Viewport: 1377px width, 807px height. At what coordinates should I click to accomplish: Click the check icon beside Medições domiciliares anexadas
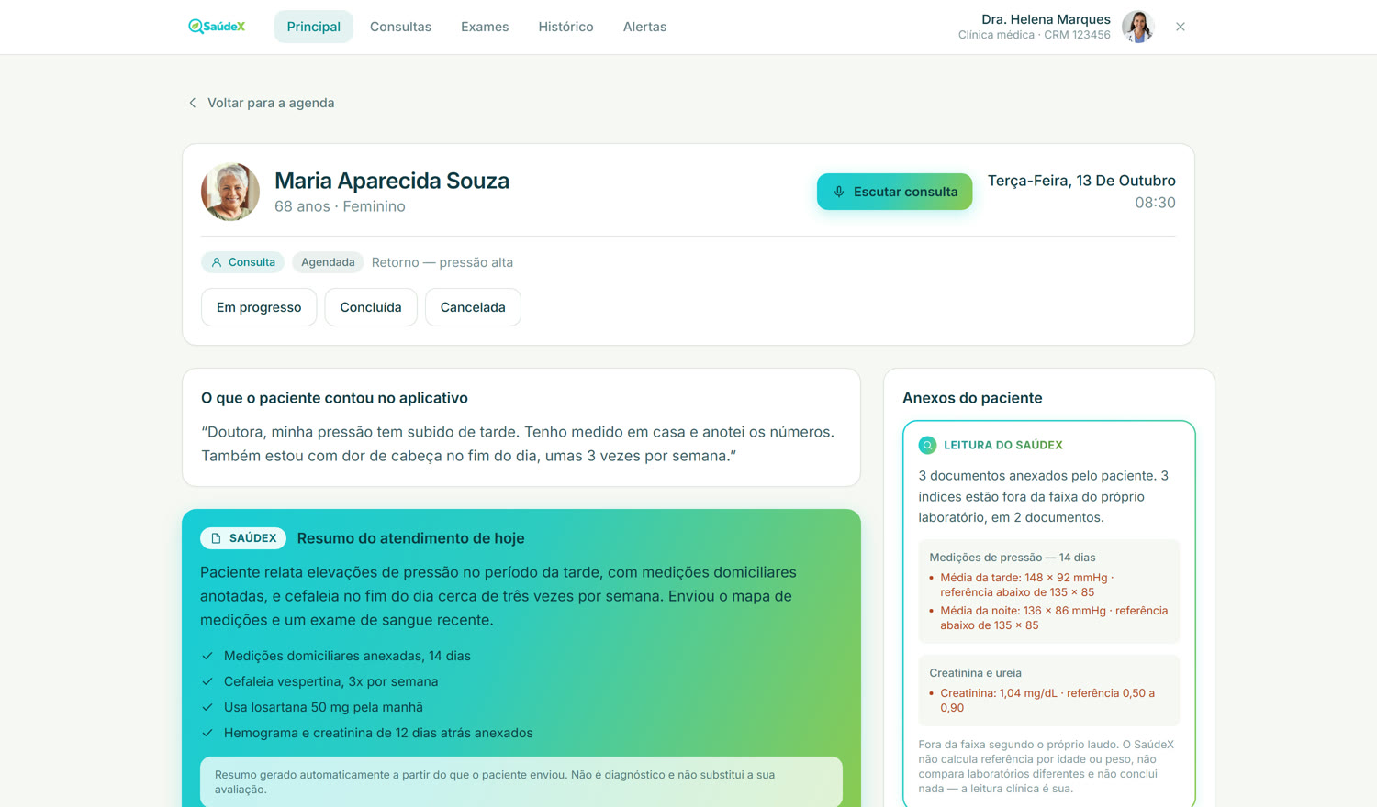pos(207,656)
